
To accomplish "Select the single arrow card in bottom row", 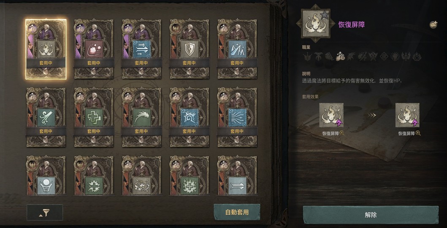I will (238, 176).
